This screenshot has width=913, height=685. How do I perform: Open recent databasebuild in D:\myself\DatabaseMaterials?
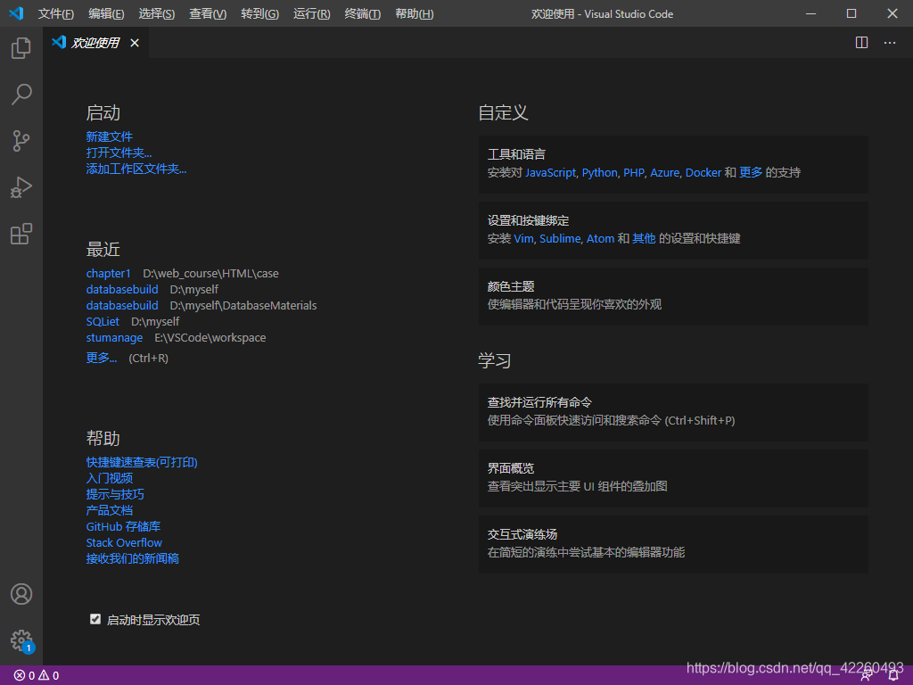(122, 305)
